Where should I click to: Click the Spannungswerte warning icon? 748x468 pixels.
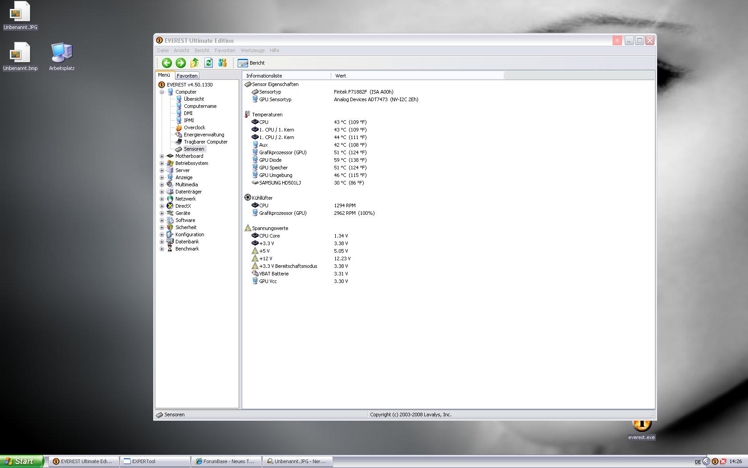click(x=248, y=228)
